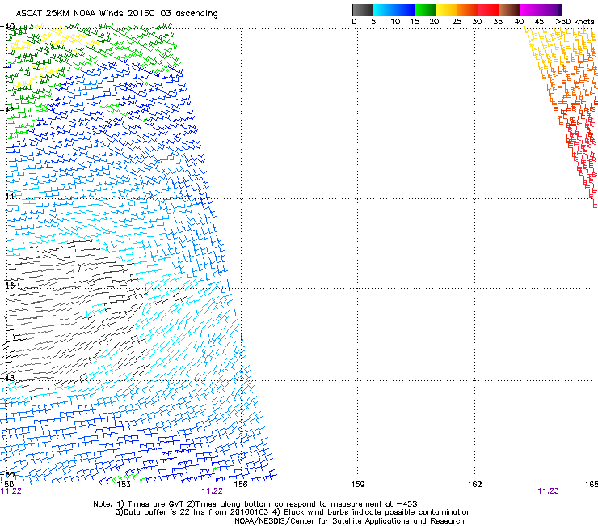Select the brown 35–40 knots legend swatch
The image size is (598, 526).
click(x=509, y=10)
